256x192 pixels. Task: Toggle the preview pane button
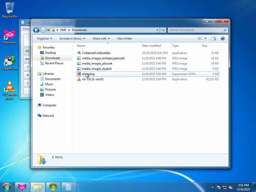point(214,38)
